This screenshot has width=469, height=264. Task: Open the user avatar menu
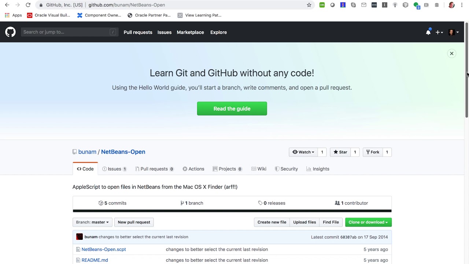(454, 32)
